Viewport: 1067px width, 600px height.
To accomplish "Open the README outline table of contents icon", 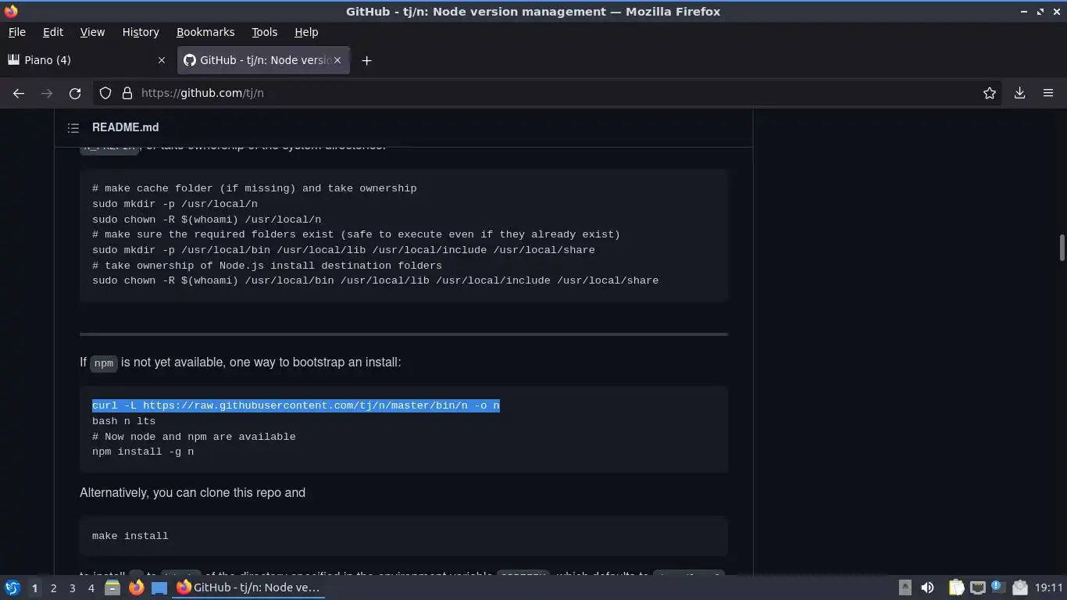I will 73,127.
